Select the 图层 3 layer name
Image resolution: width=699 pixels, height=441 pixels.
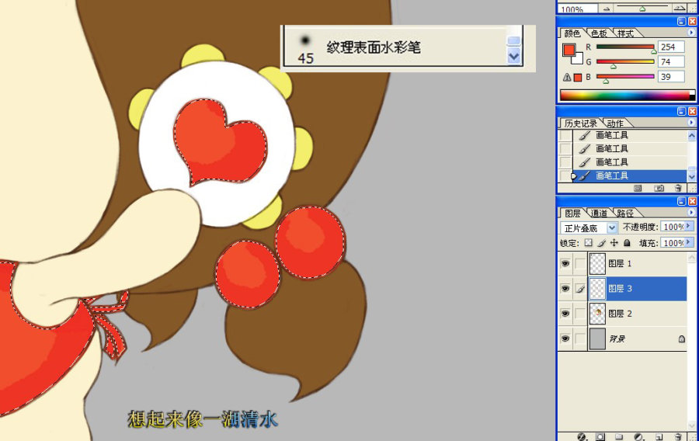[620, 289]
